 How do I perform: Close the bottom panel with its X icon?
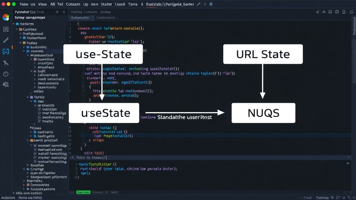tap(348, 163)
